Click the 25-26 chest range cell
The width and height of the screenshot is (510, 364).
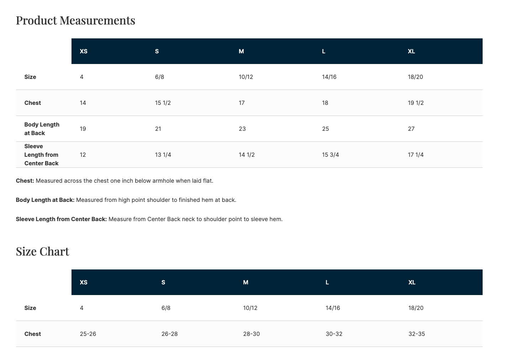tap(88, 334)
